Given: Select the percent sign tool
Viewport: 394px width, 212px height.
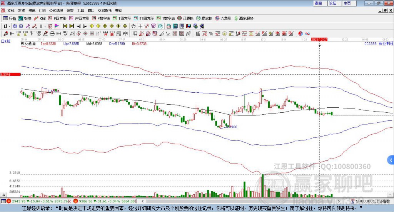Looking at the screenshot, I should [211, 33].
